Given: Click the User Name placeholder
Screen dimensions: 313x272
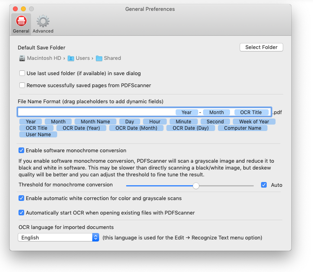Looking at the screenshot, I should (38, 135).
